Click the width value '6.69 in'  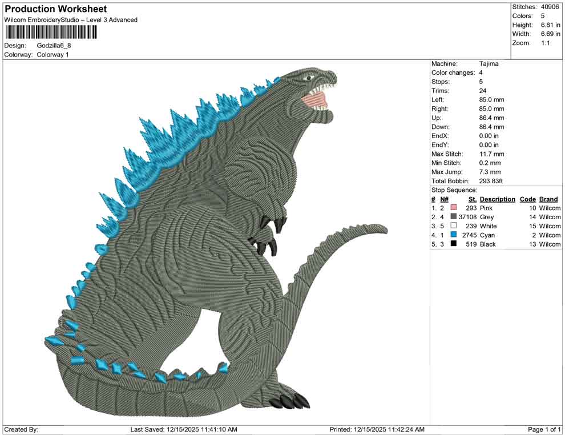point(551,34)
